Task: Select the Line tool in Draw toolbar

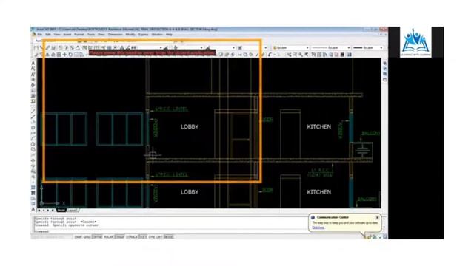Action: pos(33,112)
